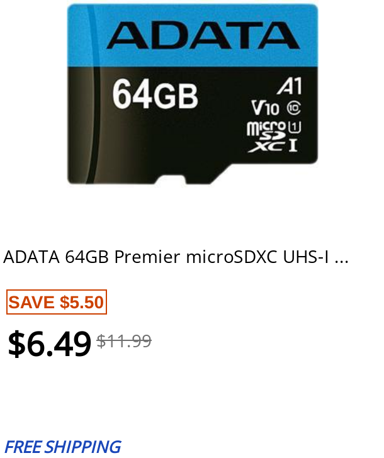Click the A1 app performance symbol
384x458 pixels.
290,86
